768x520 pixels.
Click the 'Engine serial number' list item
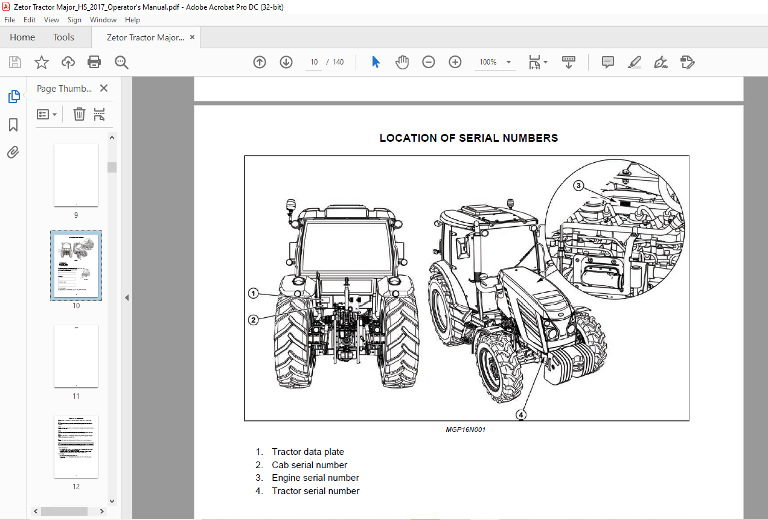[x=316, y=478]
